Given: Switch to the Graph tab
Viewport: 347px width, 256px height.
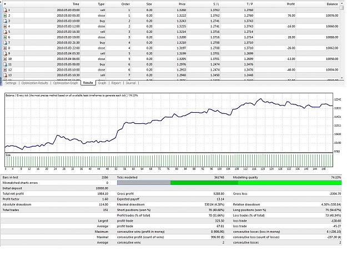Looking at the screenshot, I should (x=102, y=83).
